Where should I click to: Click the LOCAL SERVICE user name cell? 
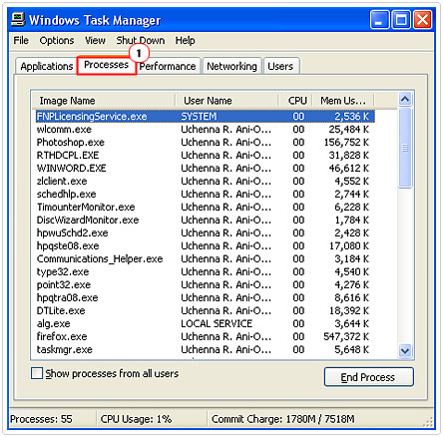pyautogui.click(x=217, y=324)
